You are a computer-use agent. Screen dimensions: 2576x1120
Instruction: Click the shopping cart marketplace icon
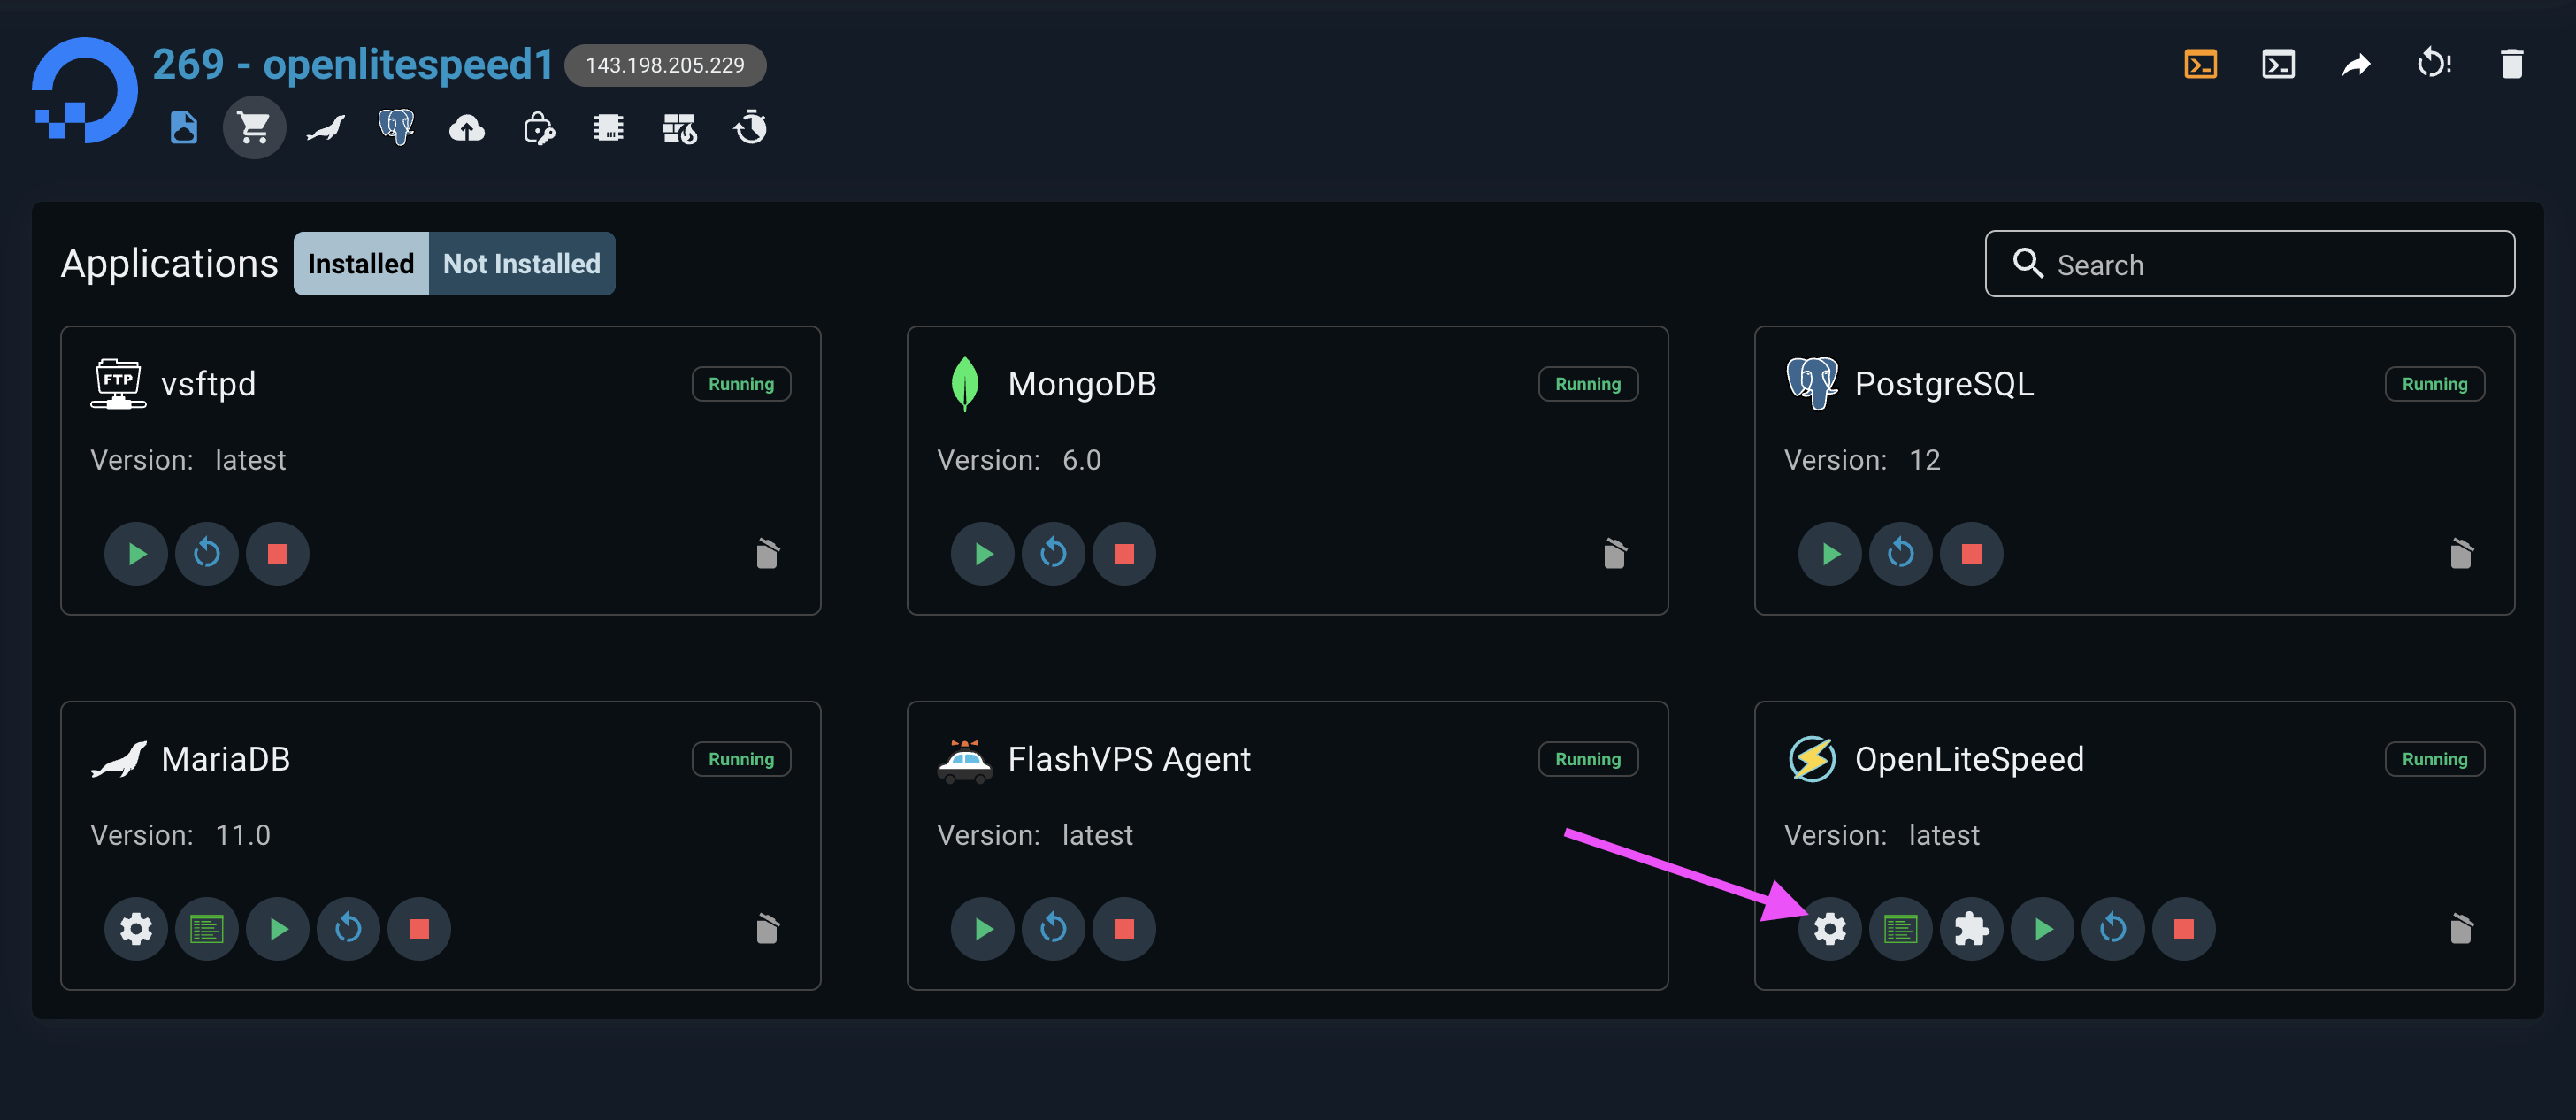[x=254, y=128]
